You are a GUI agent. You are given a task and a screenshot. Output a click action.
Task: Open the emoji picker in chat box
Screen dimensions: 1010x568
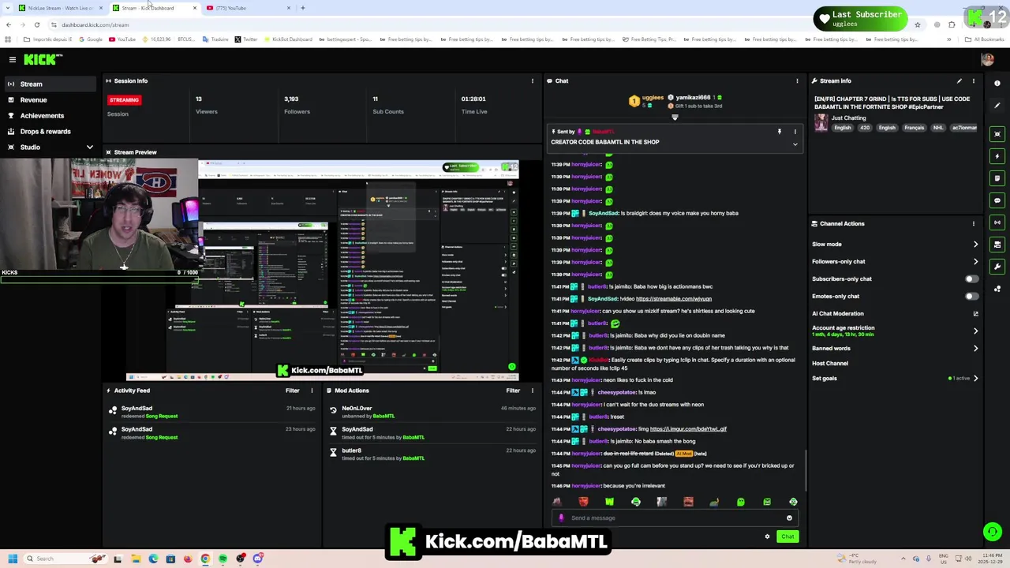click(789, 518)
